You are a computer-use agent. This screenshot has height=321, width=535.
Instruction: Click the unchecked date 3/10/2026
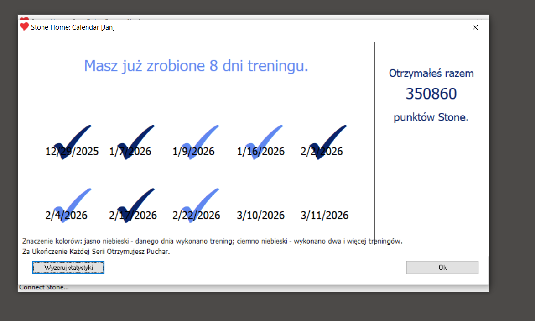[x=260, y=215]
